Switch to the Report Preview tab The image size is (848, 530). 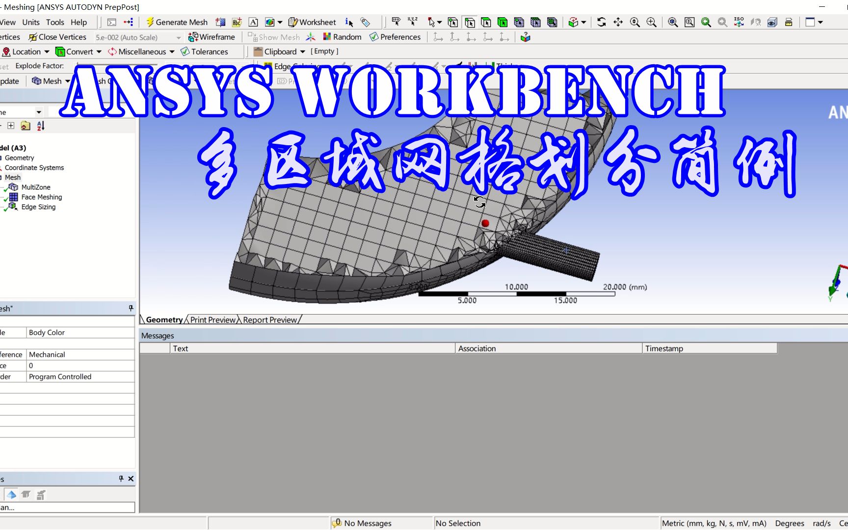click(270, 319)
